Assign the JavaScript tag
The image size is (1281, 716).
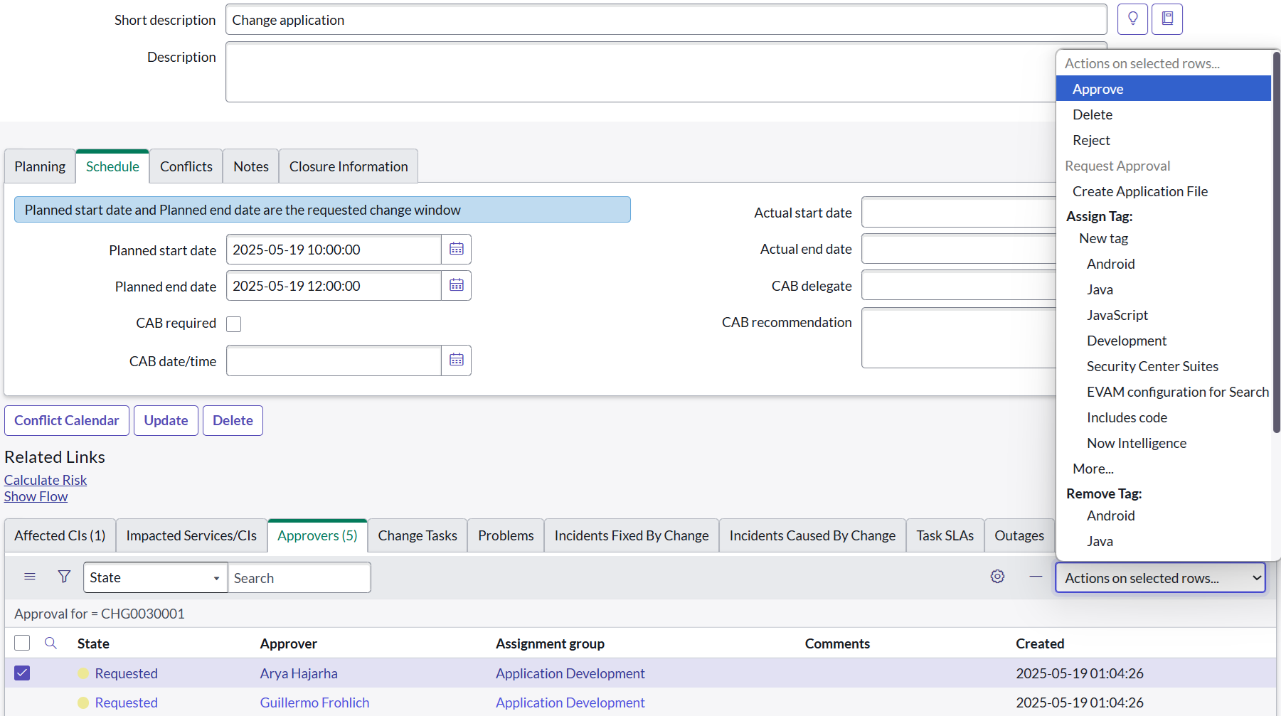1163,315
